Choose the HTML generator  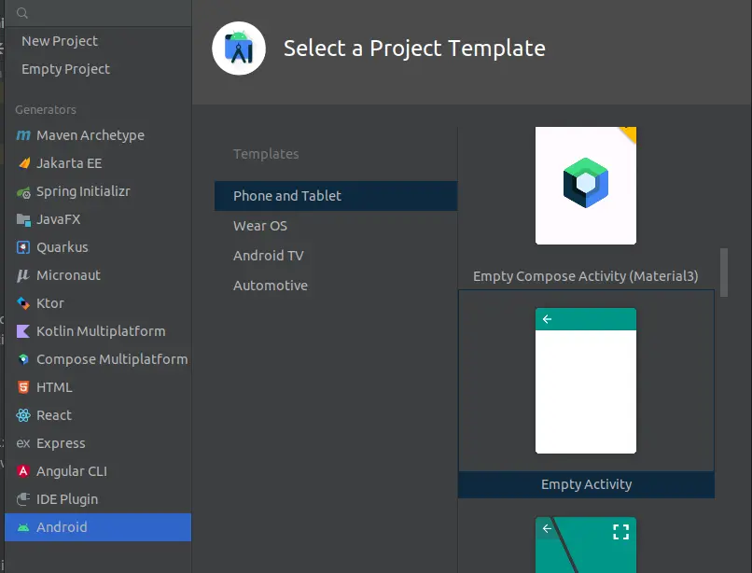coord(98,387)
